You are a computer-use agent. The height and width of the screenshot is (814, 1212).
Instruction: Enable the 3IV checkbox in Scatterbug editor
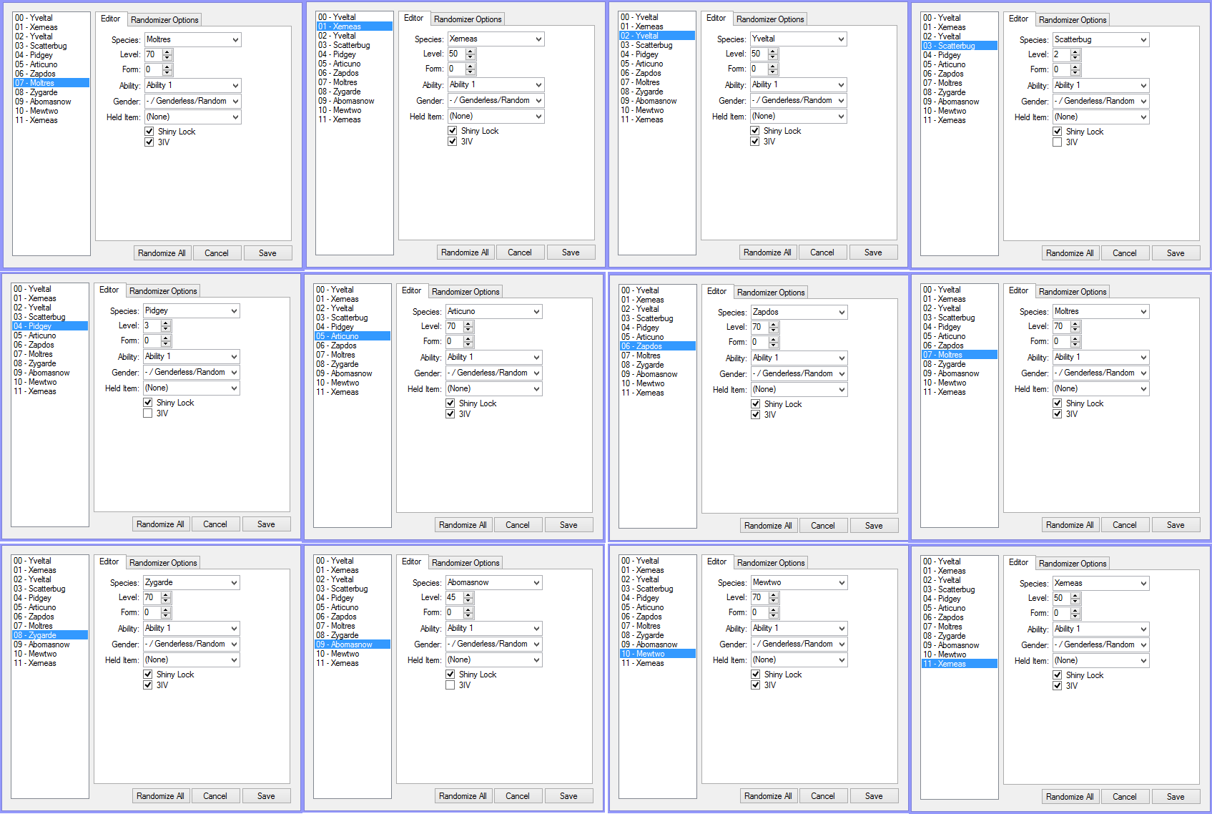pyautogui.click(x=1058, y=141)
